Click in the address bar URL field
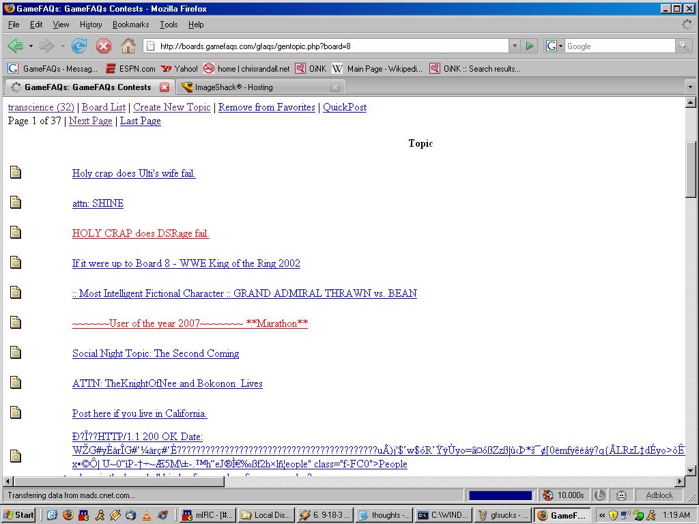 (x=328, y=46)
